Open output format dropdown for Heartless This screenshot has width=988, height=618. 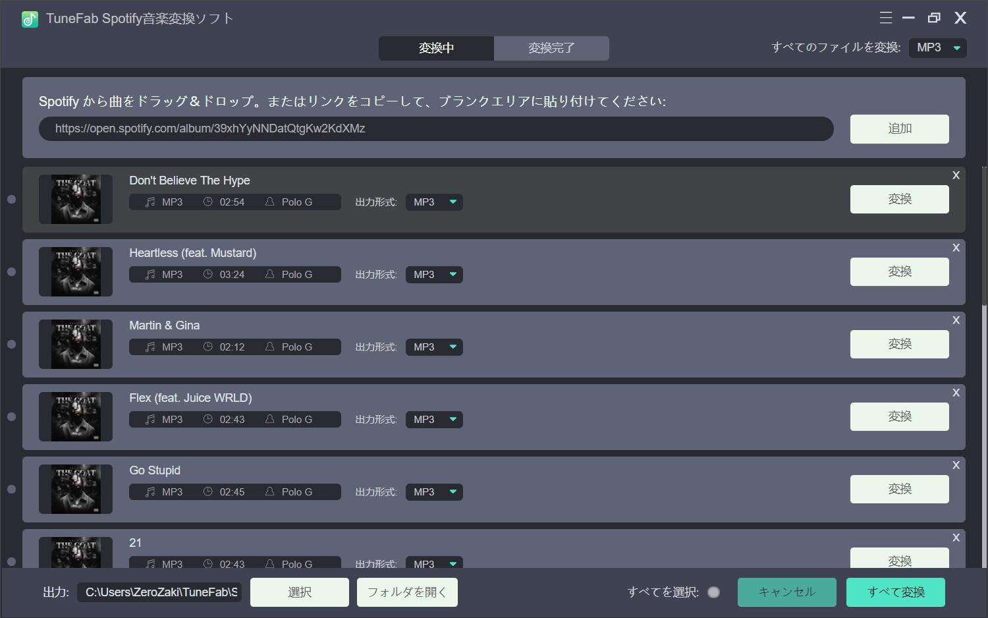[434, 275]
